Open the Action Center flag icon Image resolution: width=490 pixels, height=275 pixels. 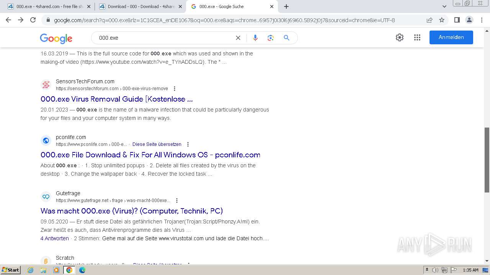tap(454, 270)
